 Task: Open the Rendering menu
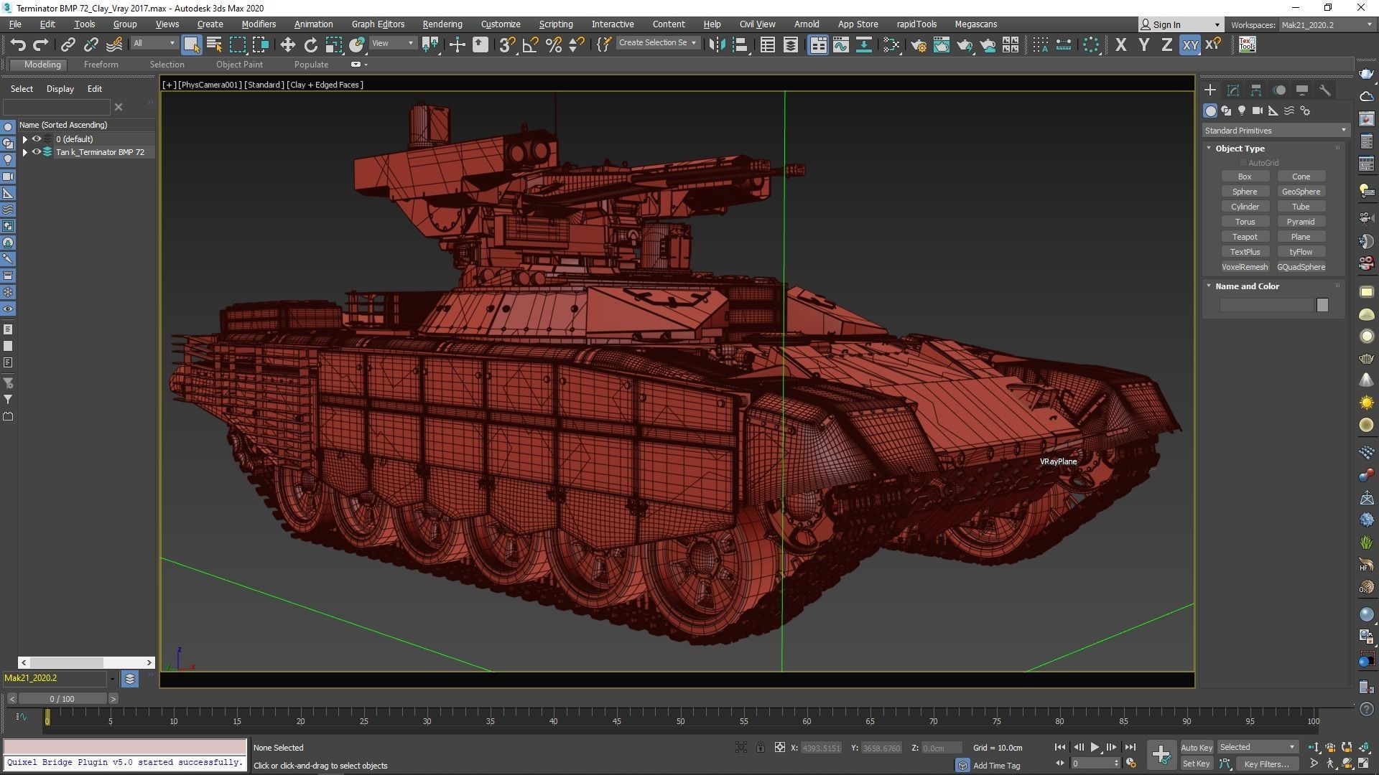442,24
